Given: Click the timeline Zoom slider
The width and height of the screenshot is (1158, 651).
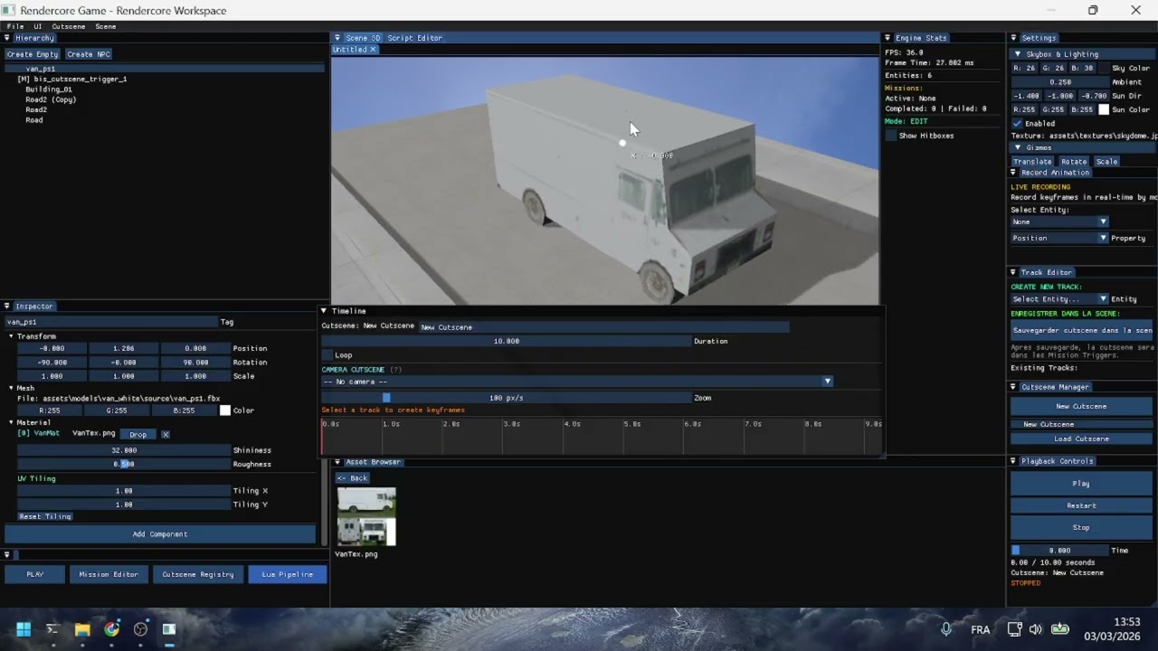Looking at the screenshot, I should (507, 398).
